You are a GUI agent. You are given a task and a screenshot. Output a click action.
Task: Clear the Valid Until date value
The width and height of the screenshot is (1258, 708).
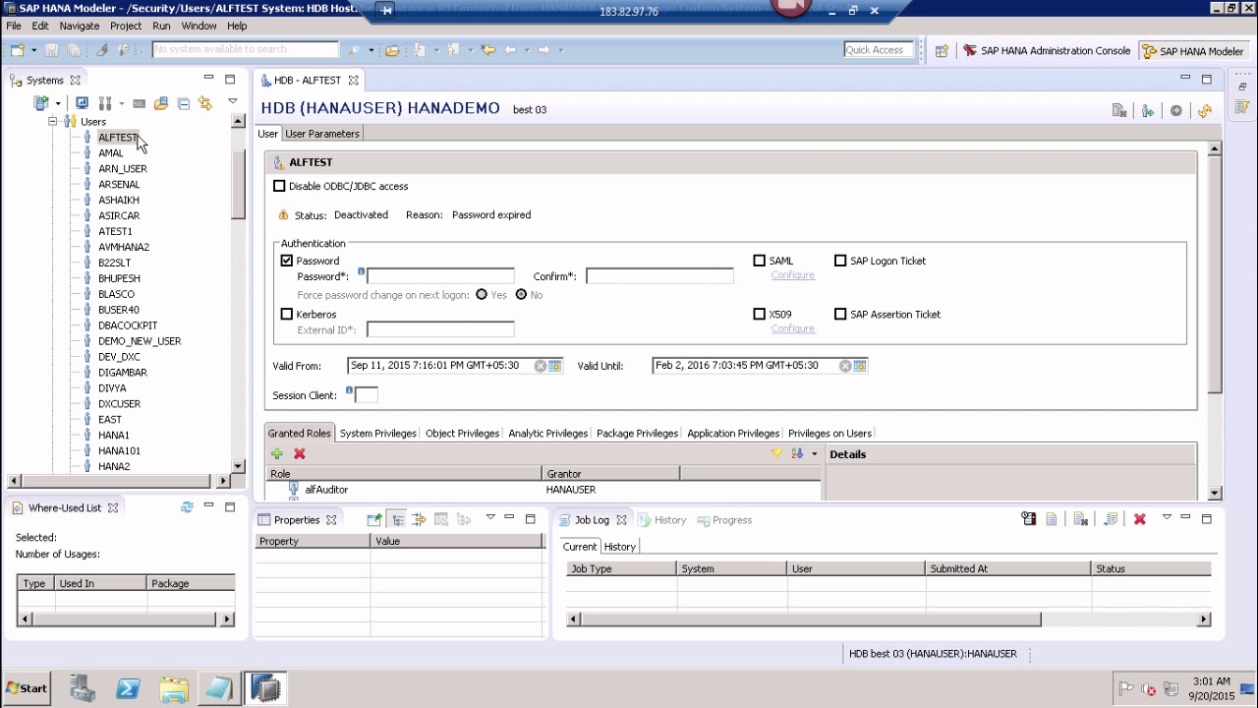pos(844,366)
